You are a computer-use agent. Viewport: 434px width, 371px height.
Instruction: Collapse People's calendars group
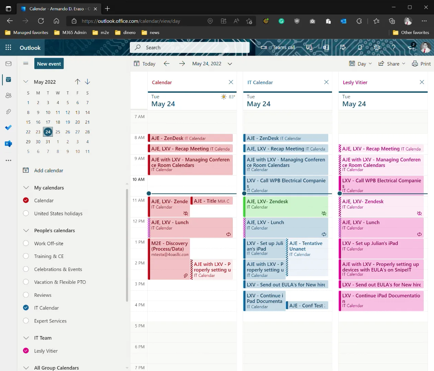(26, 231)
